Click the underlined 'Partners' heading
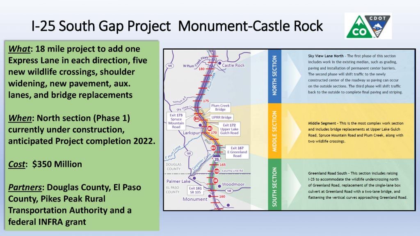The image size is (420, 236). (x=26, y=187)
